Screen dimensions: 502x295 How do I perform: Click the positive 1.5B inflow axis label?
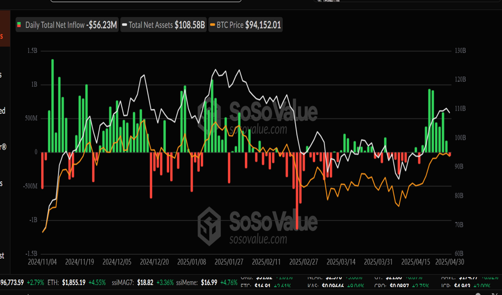pyautogui.click(x=32, y=51)
